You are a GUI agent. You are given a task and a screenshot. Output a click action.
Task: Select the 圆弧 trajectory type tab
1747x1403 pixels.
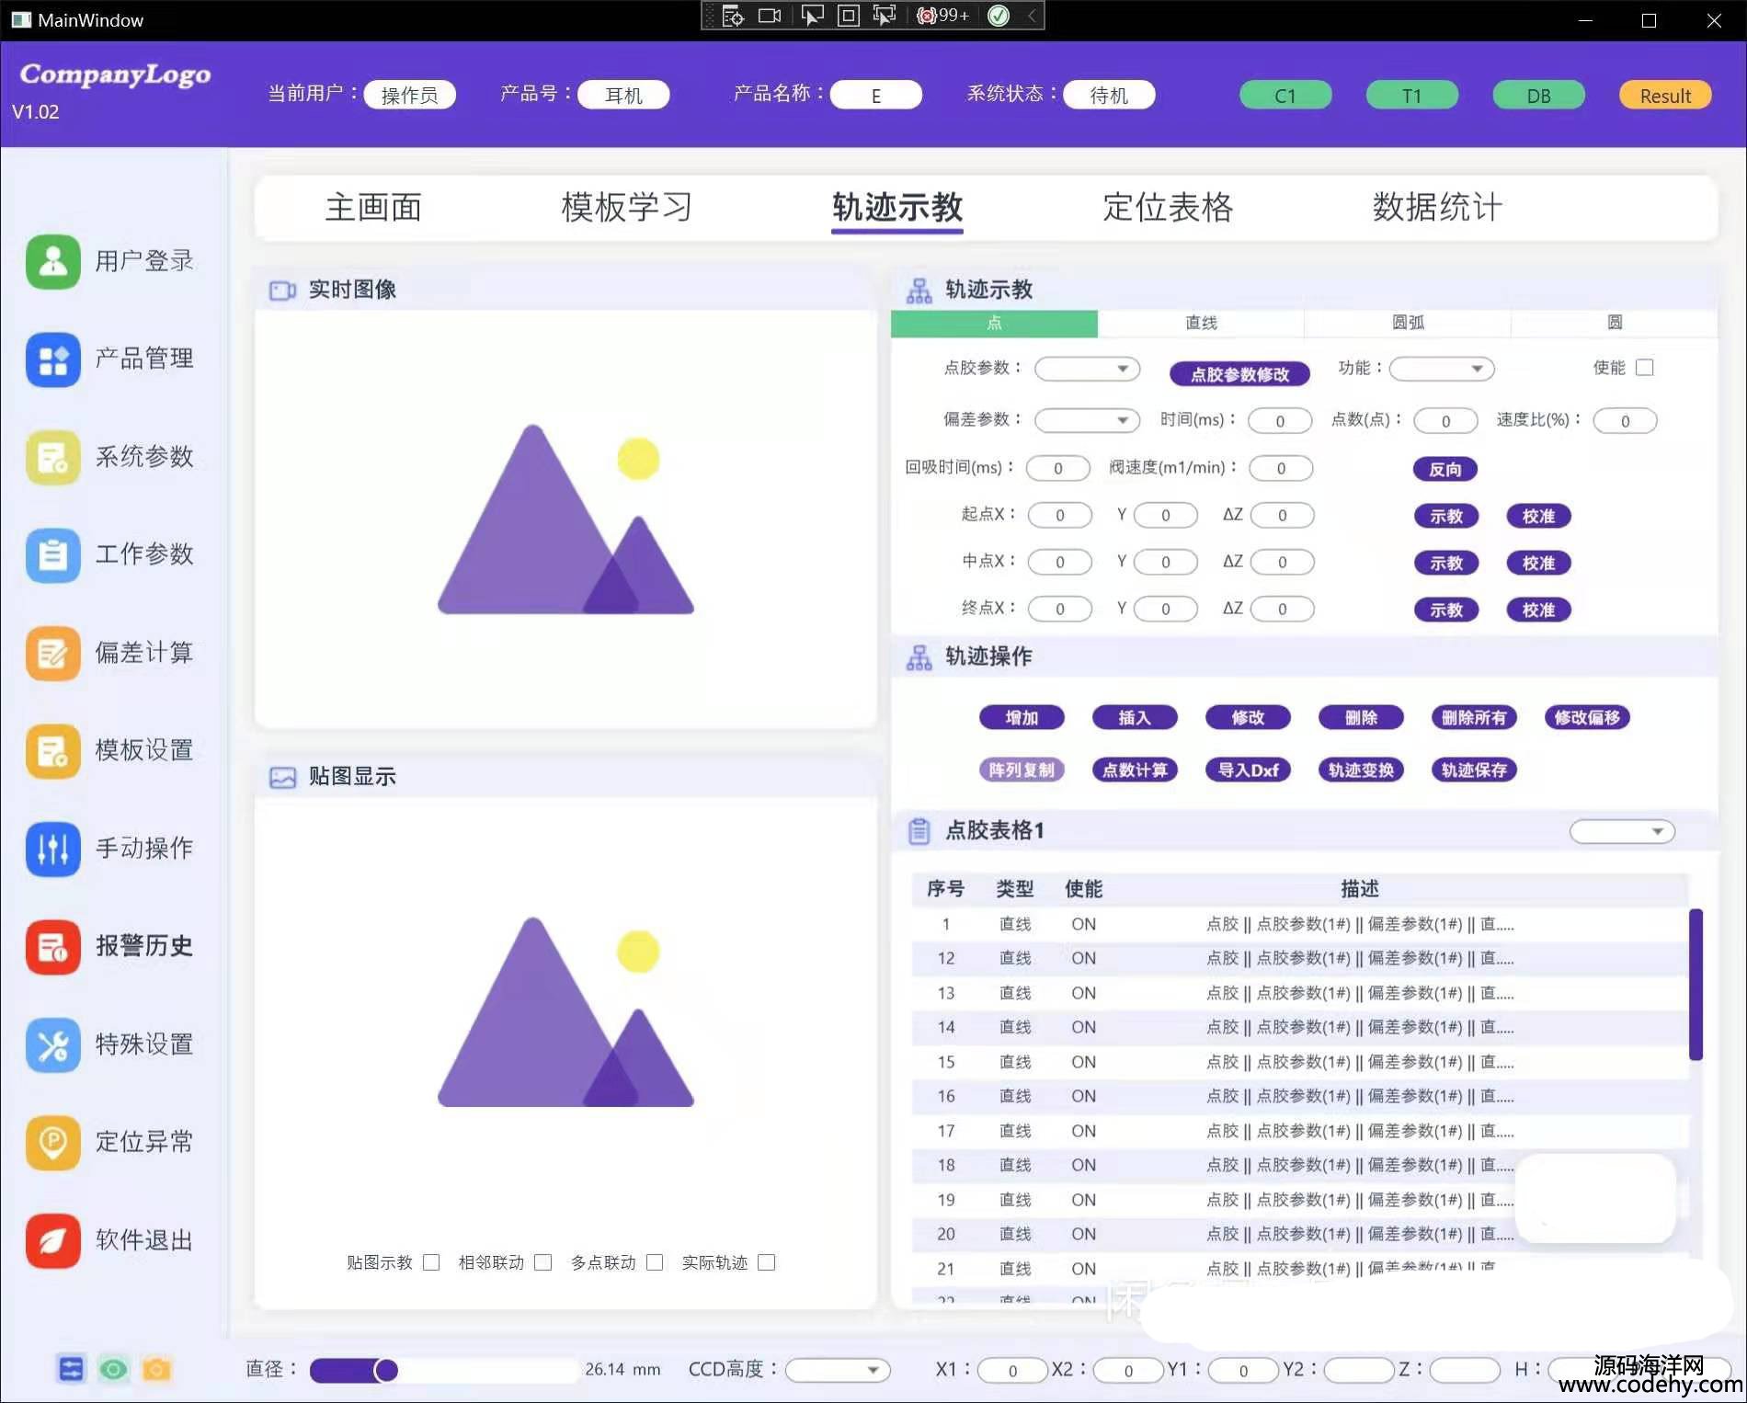pyautogui.click(x=1408, y=323)
